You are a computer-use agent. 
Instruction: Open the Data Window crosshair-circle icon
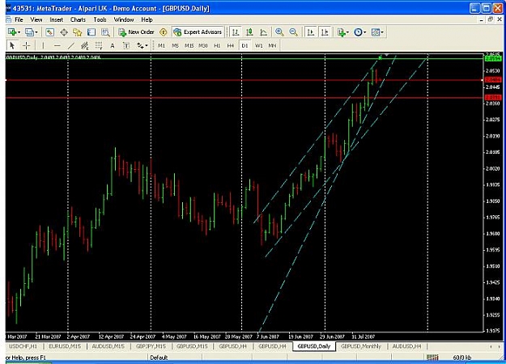pos(64,32)
